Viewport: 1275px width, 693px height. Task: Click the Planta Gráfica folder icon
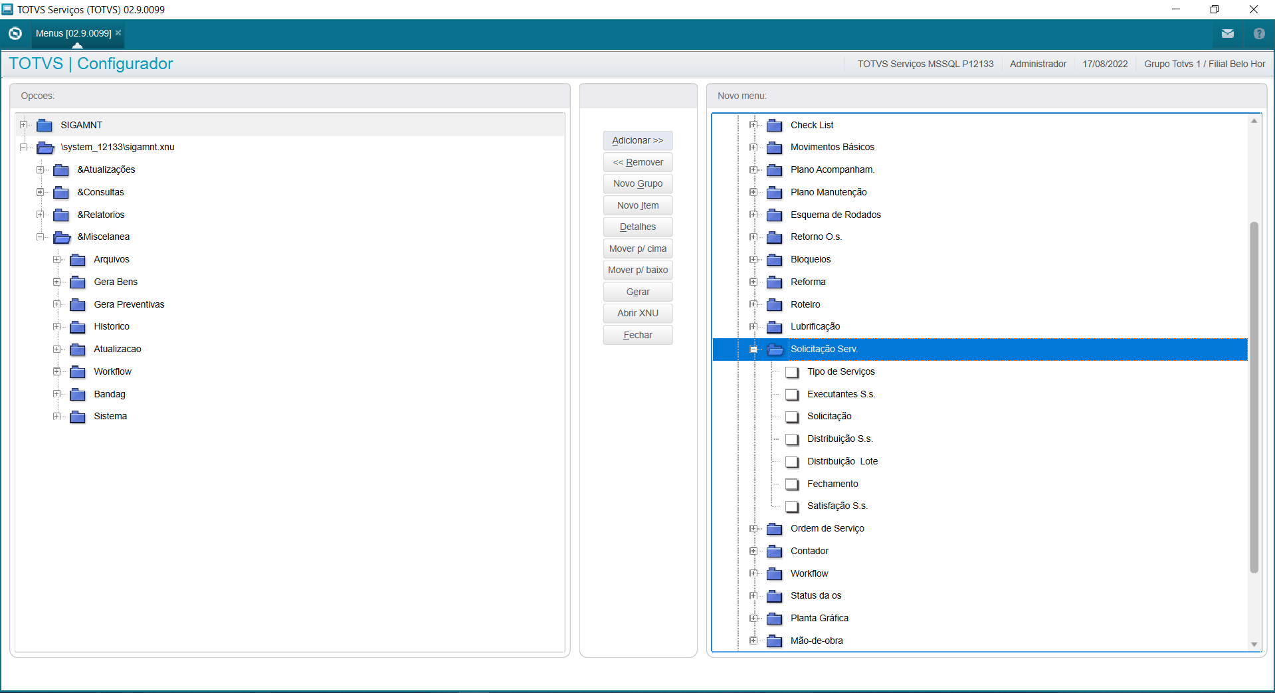click(775, 619)
